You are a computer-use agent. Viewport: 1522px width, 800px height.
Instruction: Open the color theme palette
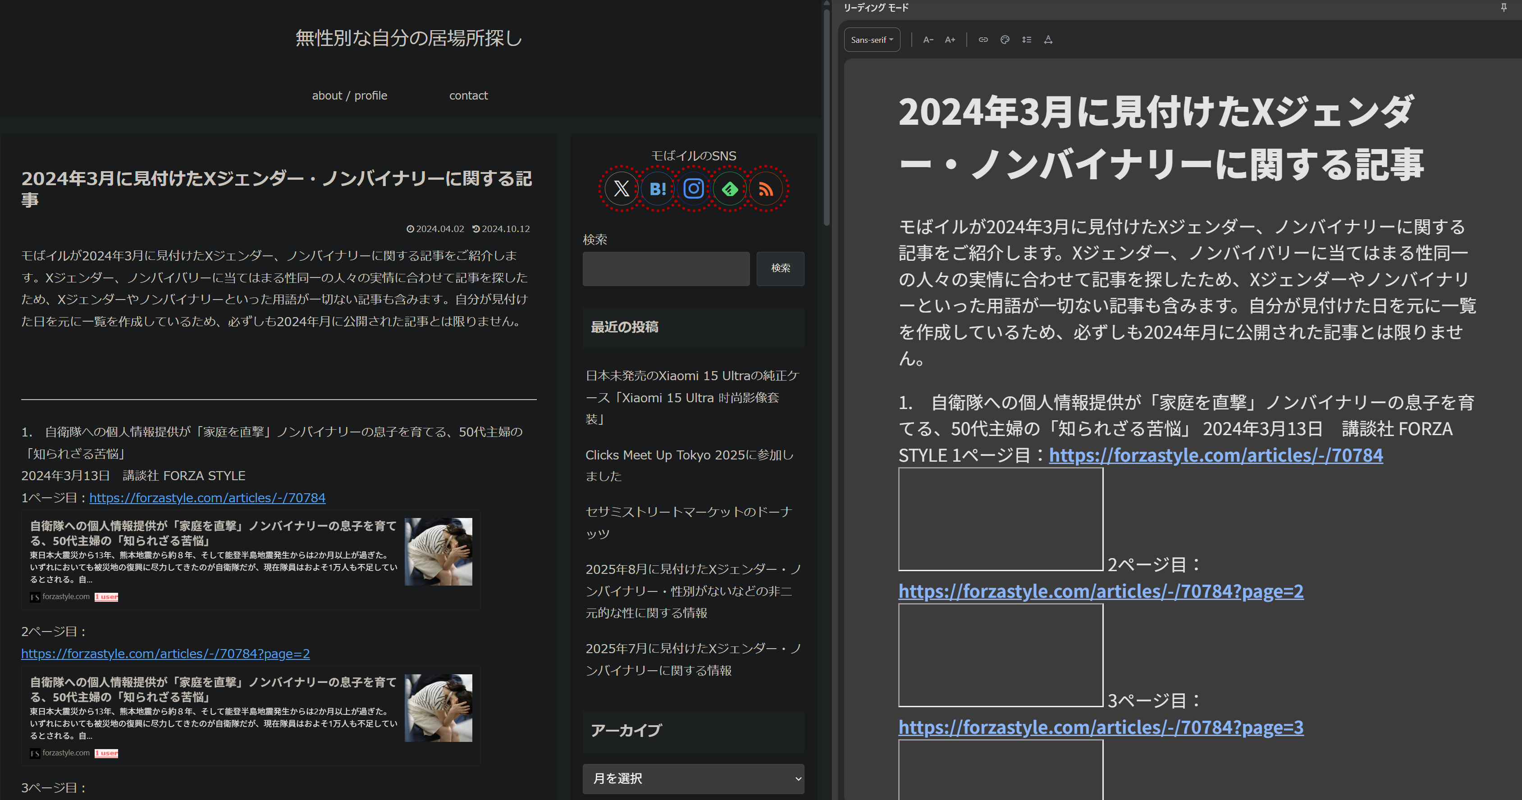(x=1005, y=40)
